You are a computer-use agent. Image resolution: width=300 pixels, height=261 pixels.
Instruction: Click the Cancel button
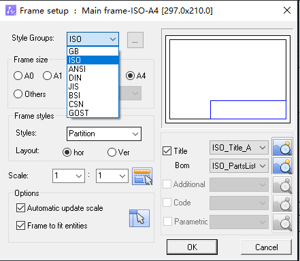(x=267, y=247)
